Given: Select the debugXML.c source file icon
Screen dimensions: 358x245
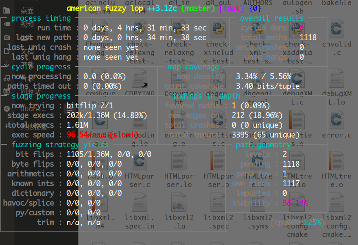Looking at the screenshot, I should [x=297, y=78].
